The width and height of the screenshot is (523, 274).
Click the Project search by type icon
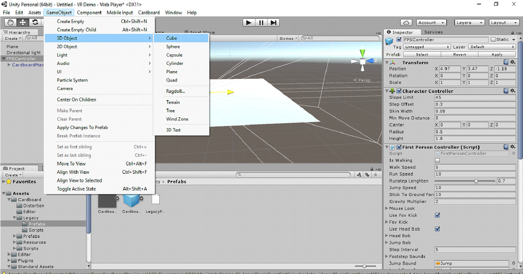coord(359,175)
